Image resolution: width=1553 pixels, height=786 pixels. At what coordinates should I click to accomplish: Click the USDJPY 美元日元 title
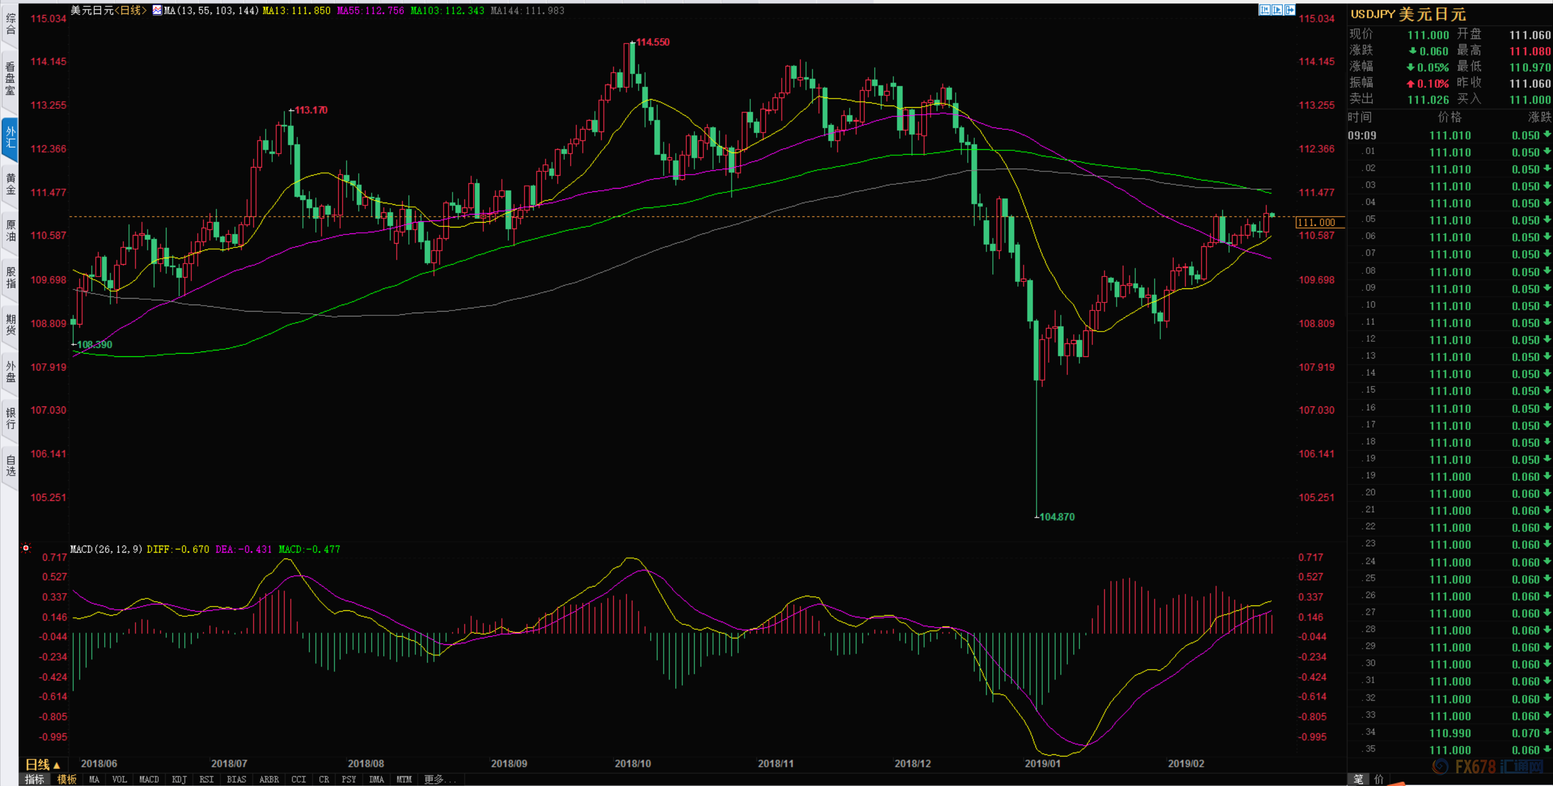1408,14
